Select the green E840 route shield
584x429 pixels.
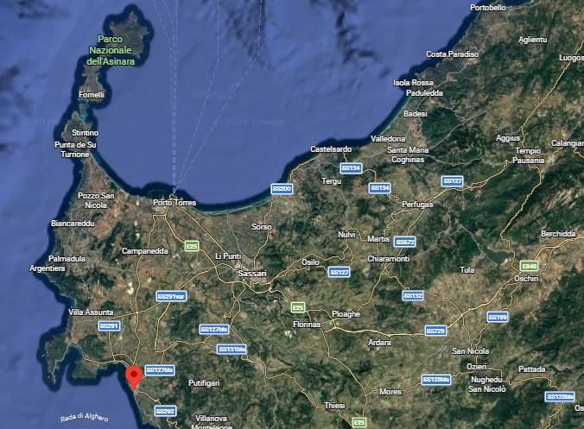click(530, 265)
